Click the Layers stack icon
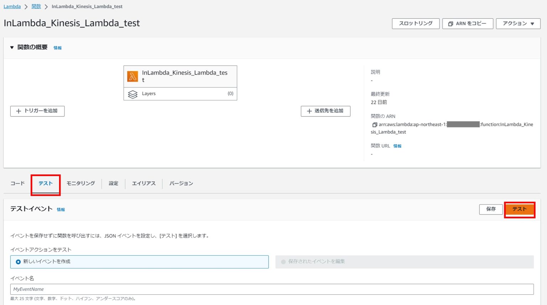This screenshot has width=547, height=305. point(132,94)
